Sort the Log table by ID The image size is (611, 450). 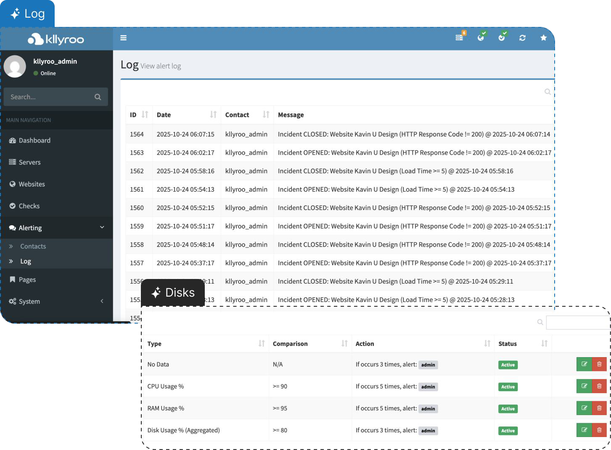[x=145, y=115]
